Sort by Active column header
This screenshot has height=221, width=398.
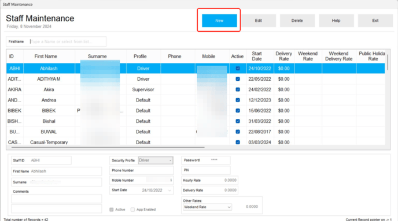click(238, 56)
